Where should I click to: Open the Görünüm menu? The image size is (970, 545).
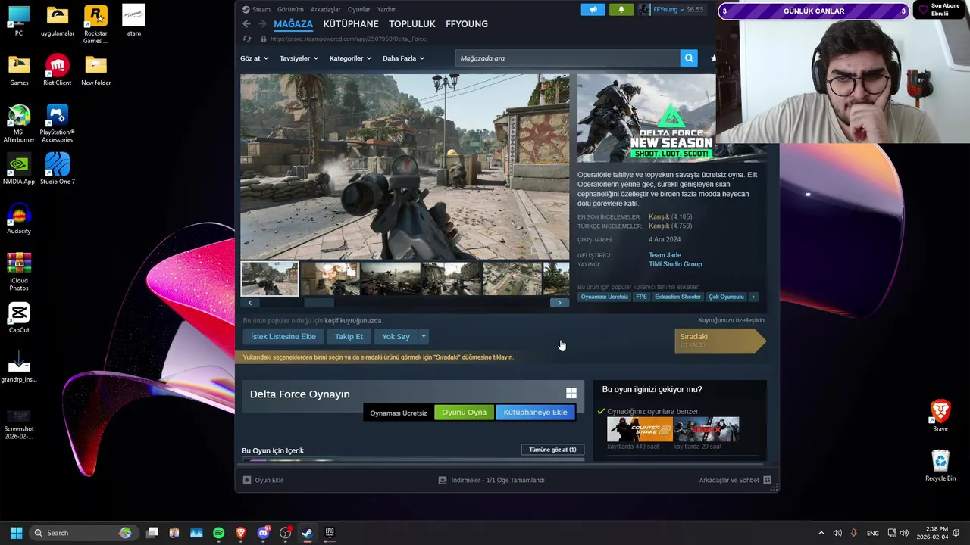(290, 10)
